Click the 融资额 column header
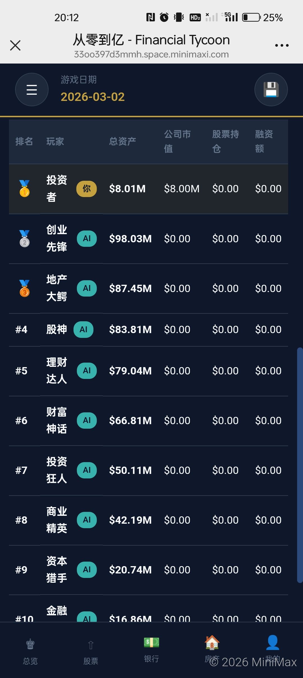303x678 pixels. point(264,141)
